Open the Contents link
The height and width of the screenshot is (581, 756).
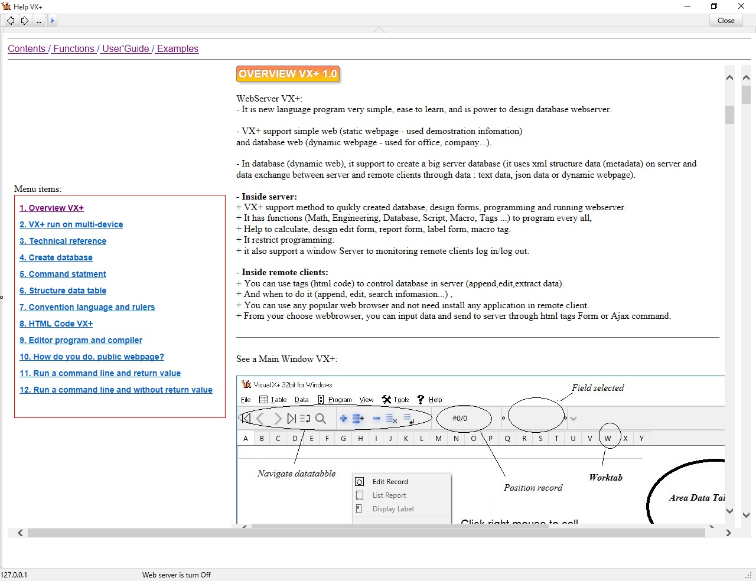[27, 49]
